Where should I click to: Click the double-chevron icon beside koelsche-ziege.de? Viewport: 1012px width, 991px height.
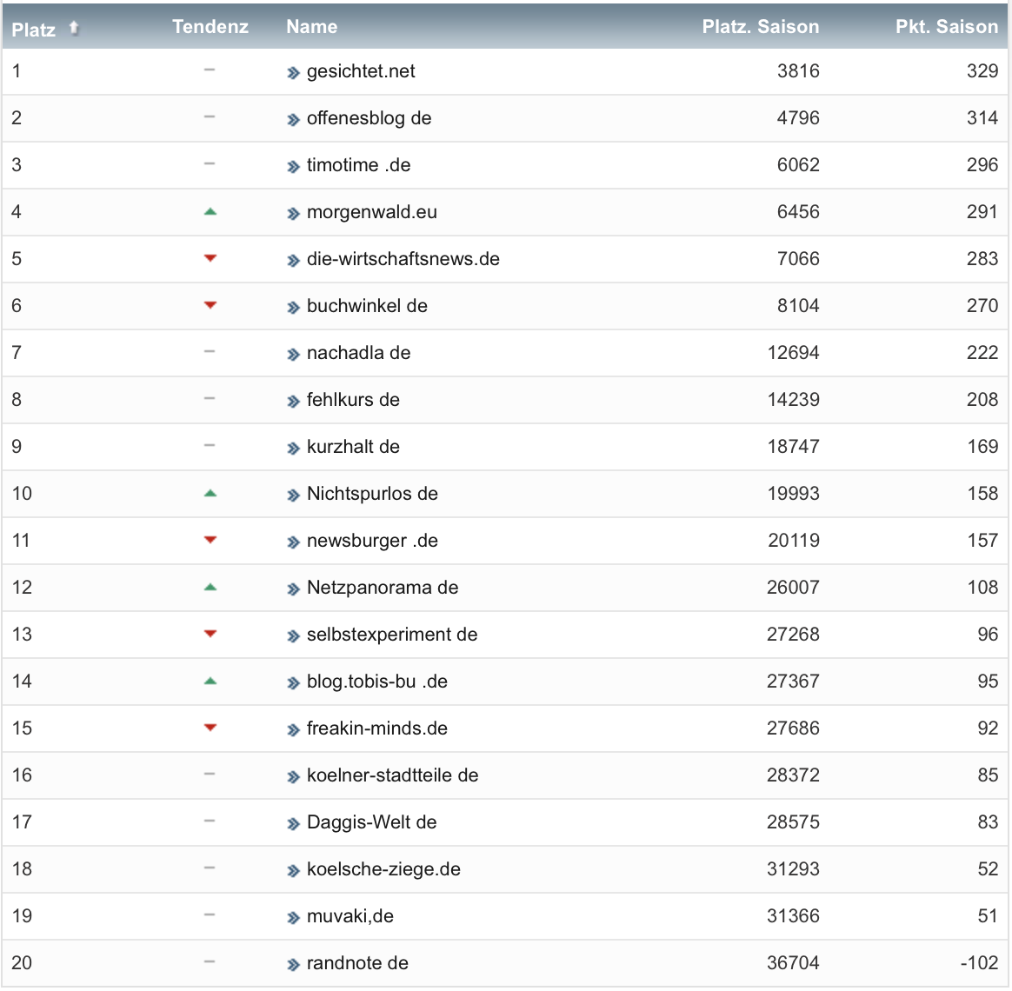tap(294, 871)
